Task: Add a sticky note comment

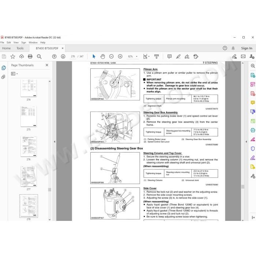Action: tap(169, 56)
